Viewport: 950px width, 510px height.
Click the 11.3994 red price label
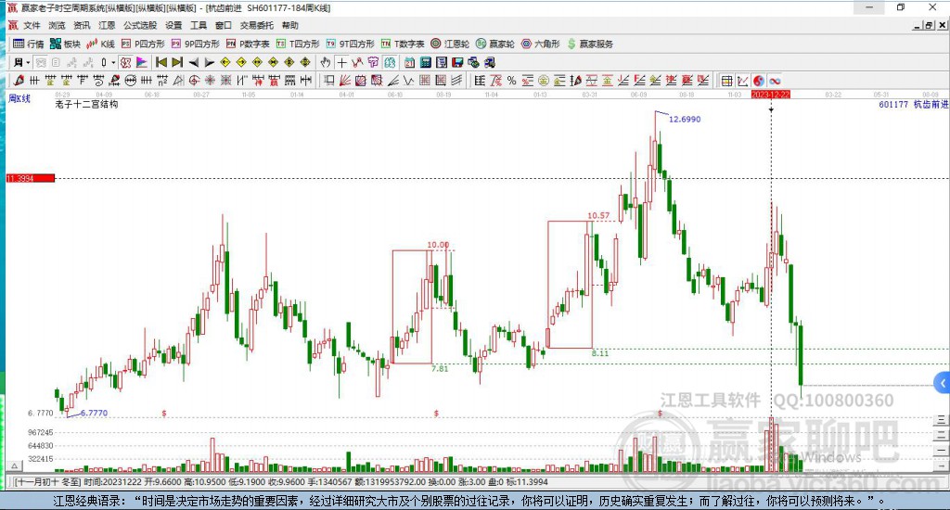[x=31, y=178]
